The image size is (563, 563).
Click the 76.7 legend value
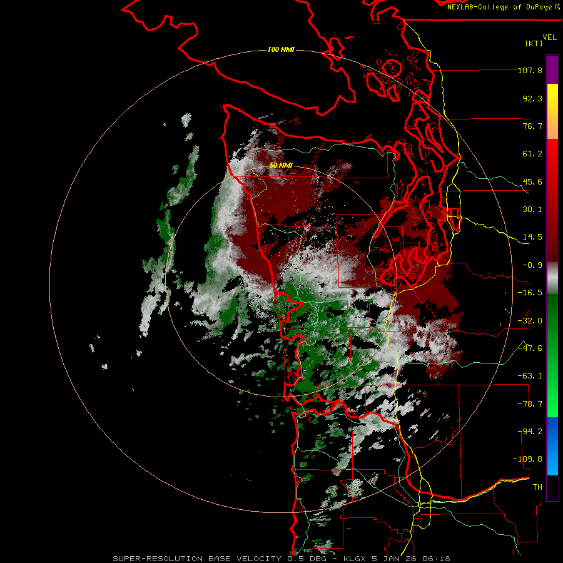[x=532, y=126]
